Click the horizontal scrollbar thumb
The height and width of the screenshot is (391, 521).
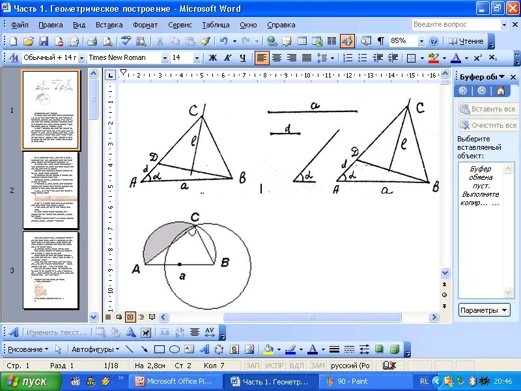(x=312, y=317)
